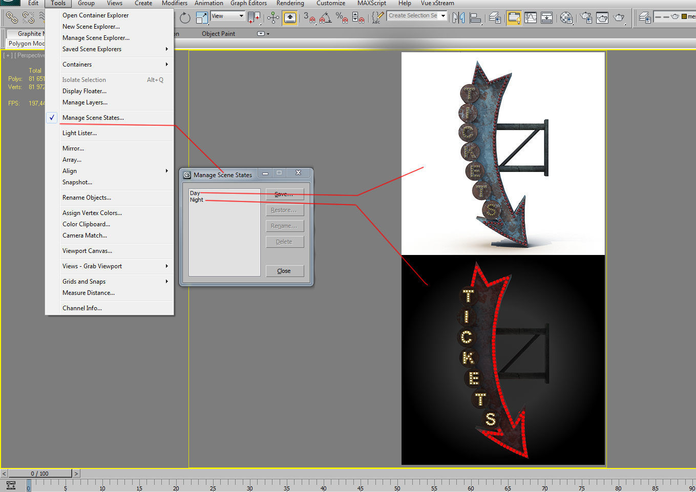Open the Edit menu
The image size is (696, 492).
point(33,3)
